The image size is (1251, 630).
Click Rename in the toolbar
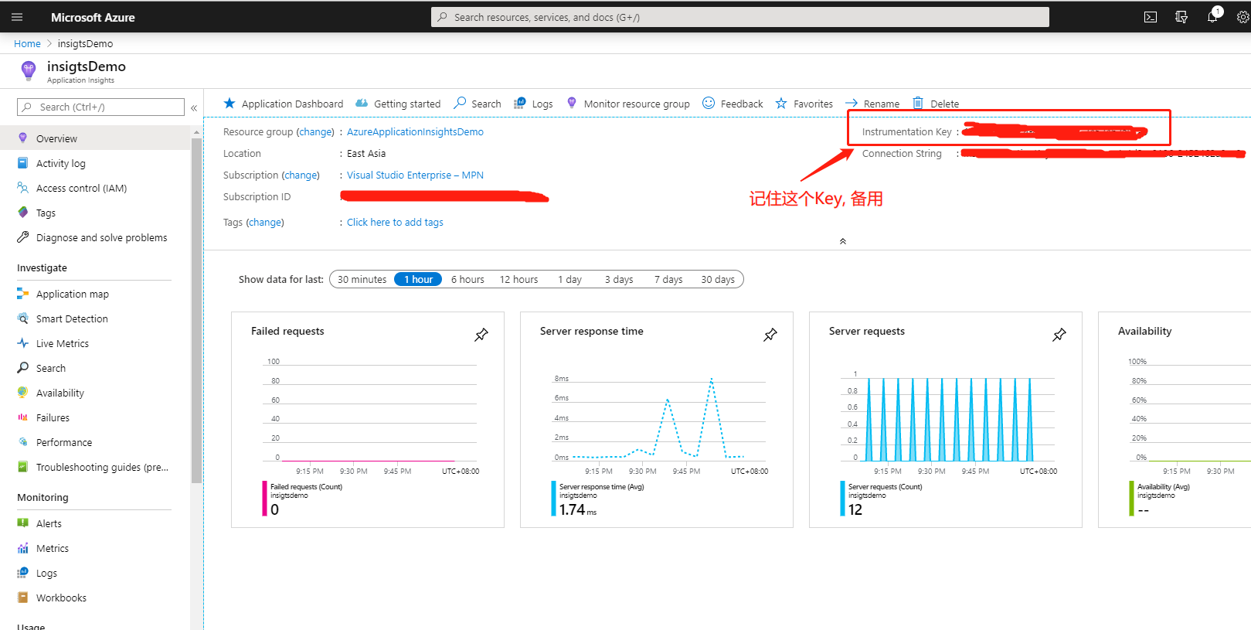(872, 104)
